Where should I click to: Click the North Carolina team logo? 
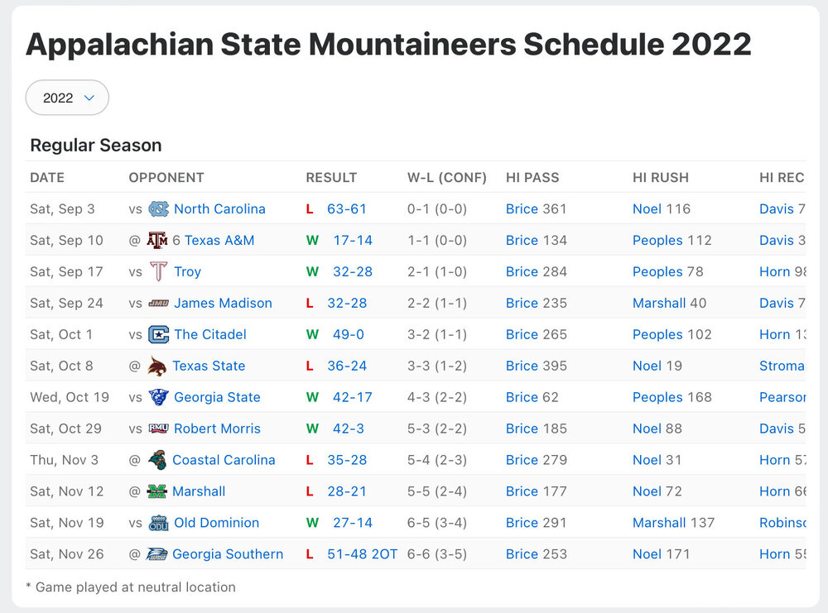coord(158,209)
